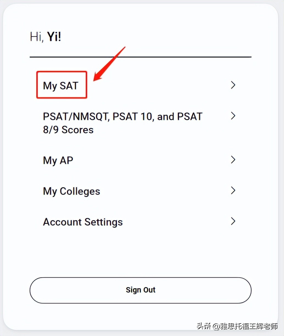Screen dimensions: 284x336
Task: Click the horizontal divider under the greeting
Action: [140, 57]
